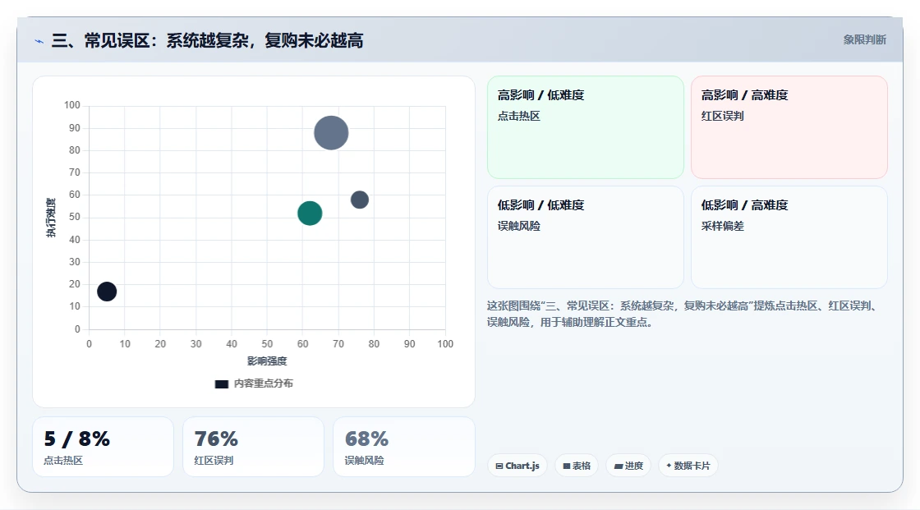The image size is (920, 510).
Task: Click 误触风险 text in the quadrant card
Action: pos(518,226)
